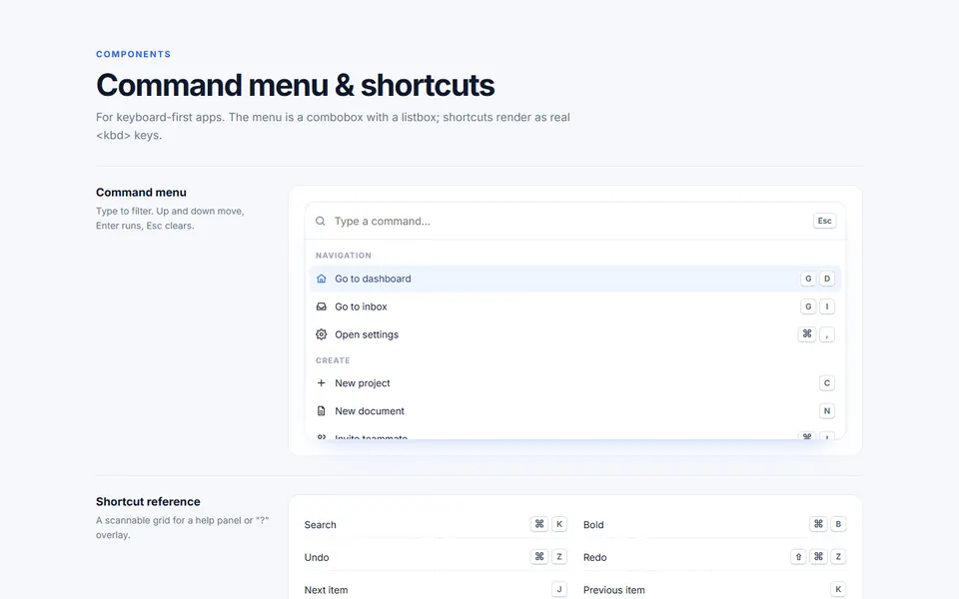The image size is (959, 599).
Task: Select Go to inbox command
Action: (x=575, y=306)
